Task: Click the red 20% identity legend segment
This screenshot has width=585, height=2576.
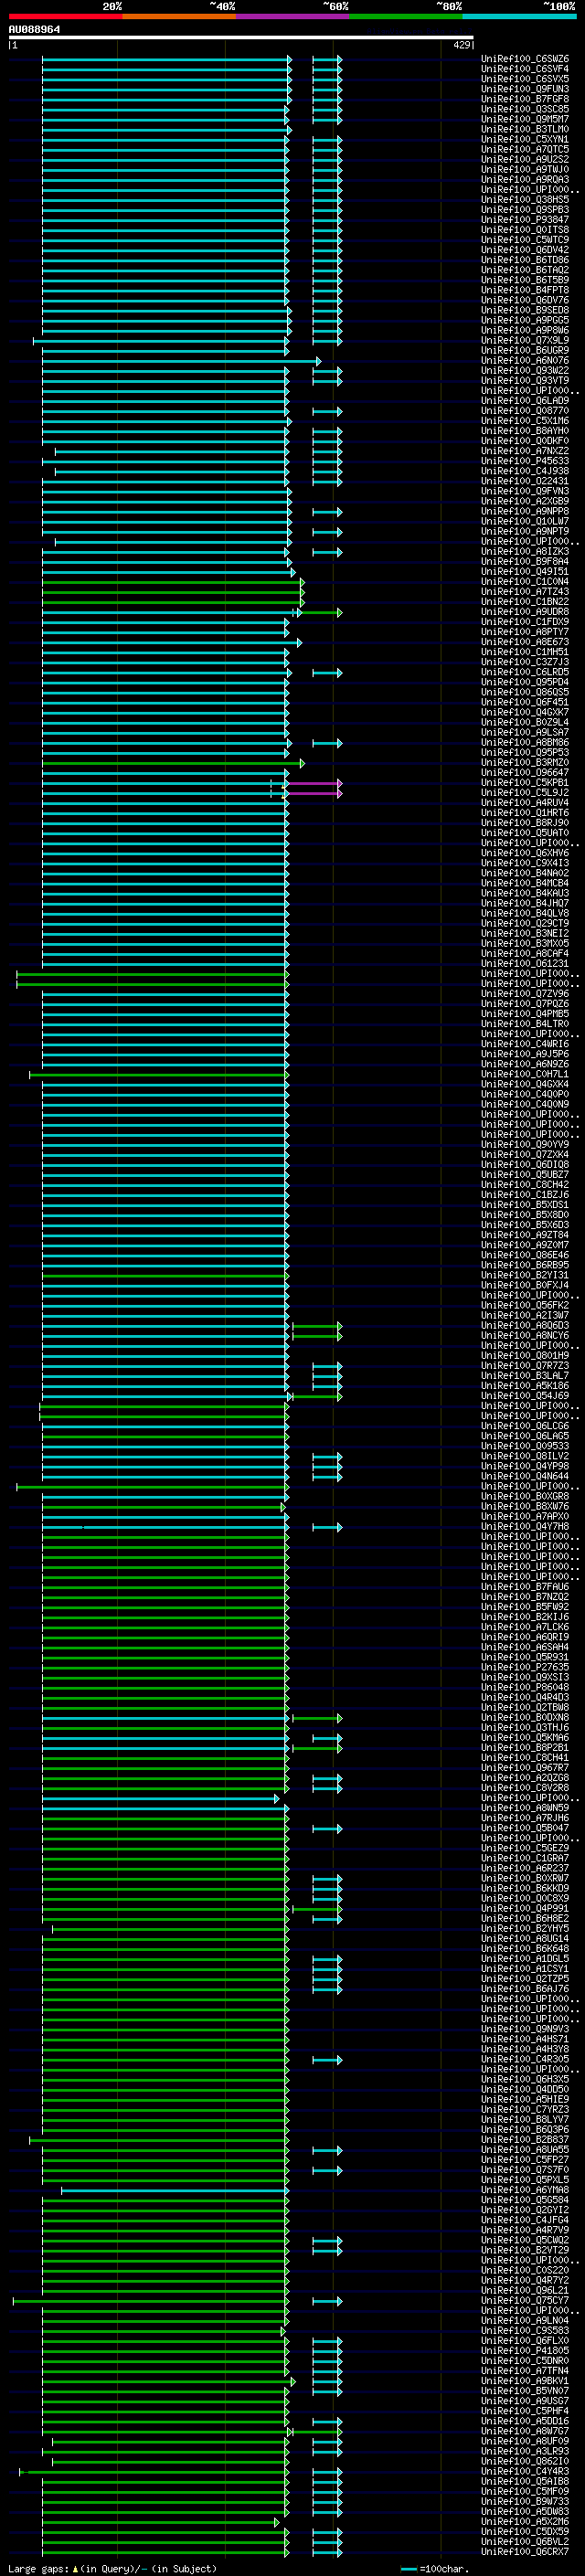Action: 65,16
